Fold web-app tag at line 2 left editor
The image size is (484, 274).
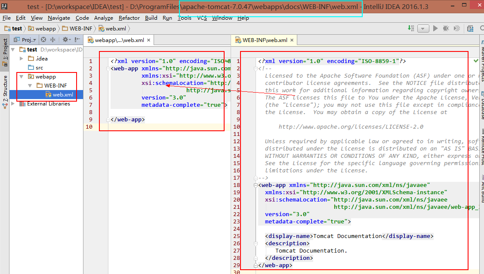coord(108,69)
